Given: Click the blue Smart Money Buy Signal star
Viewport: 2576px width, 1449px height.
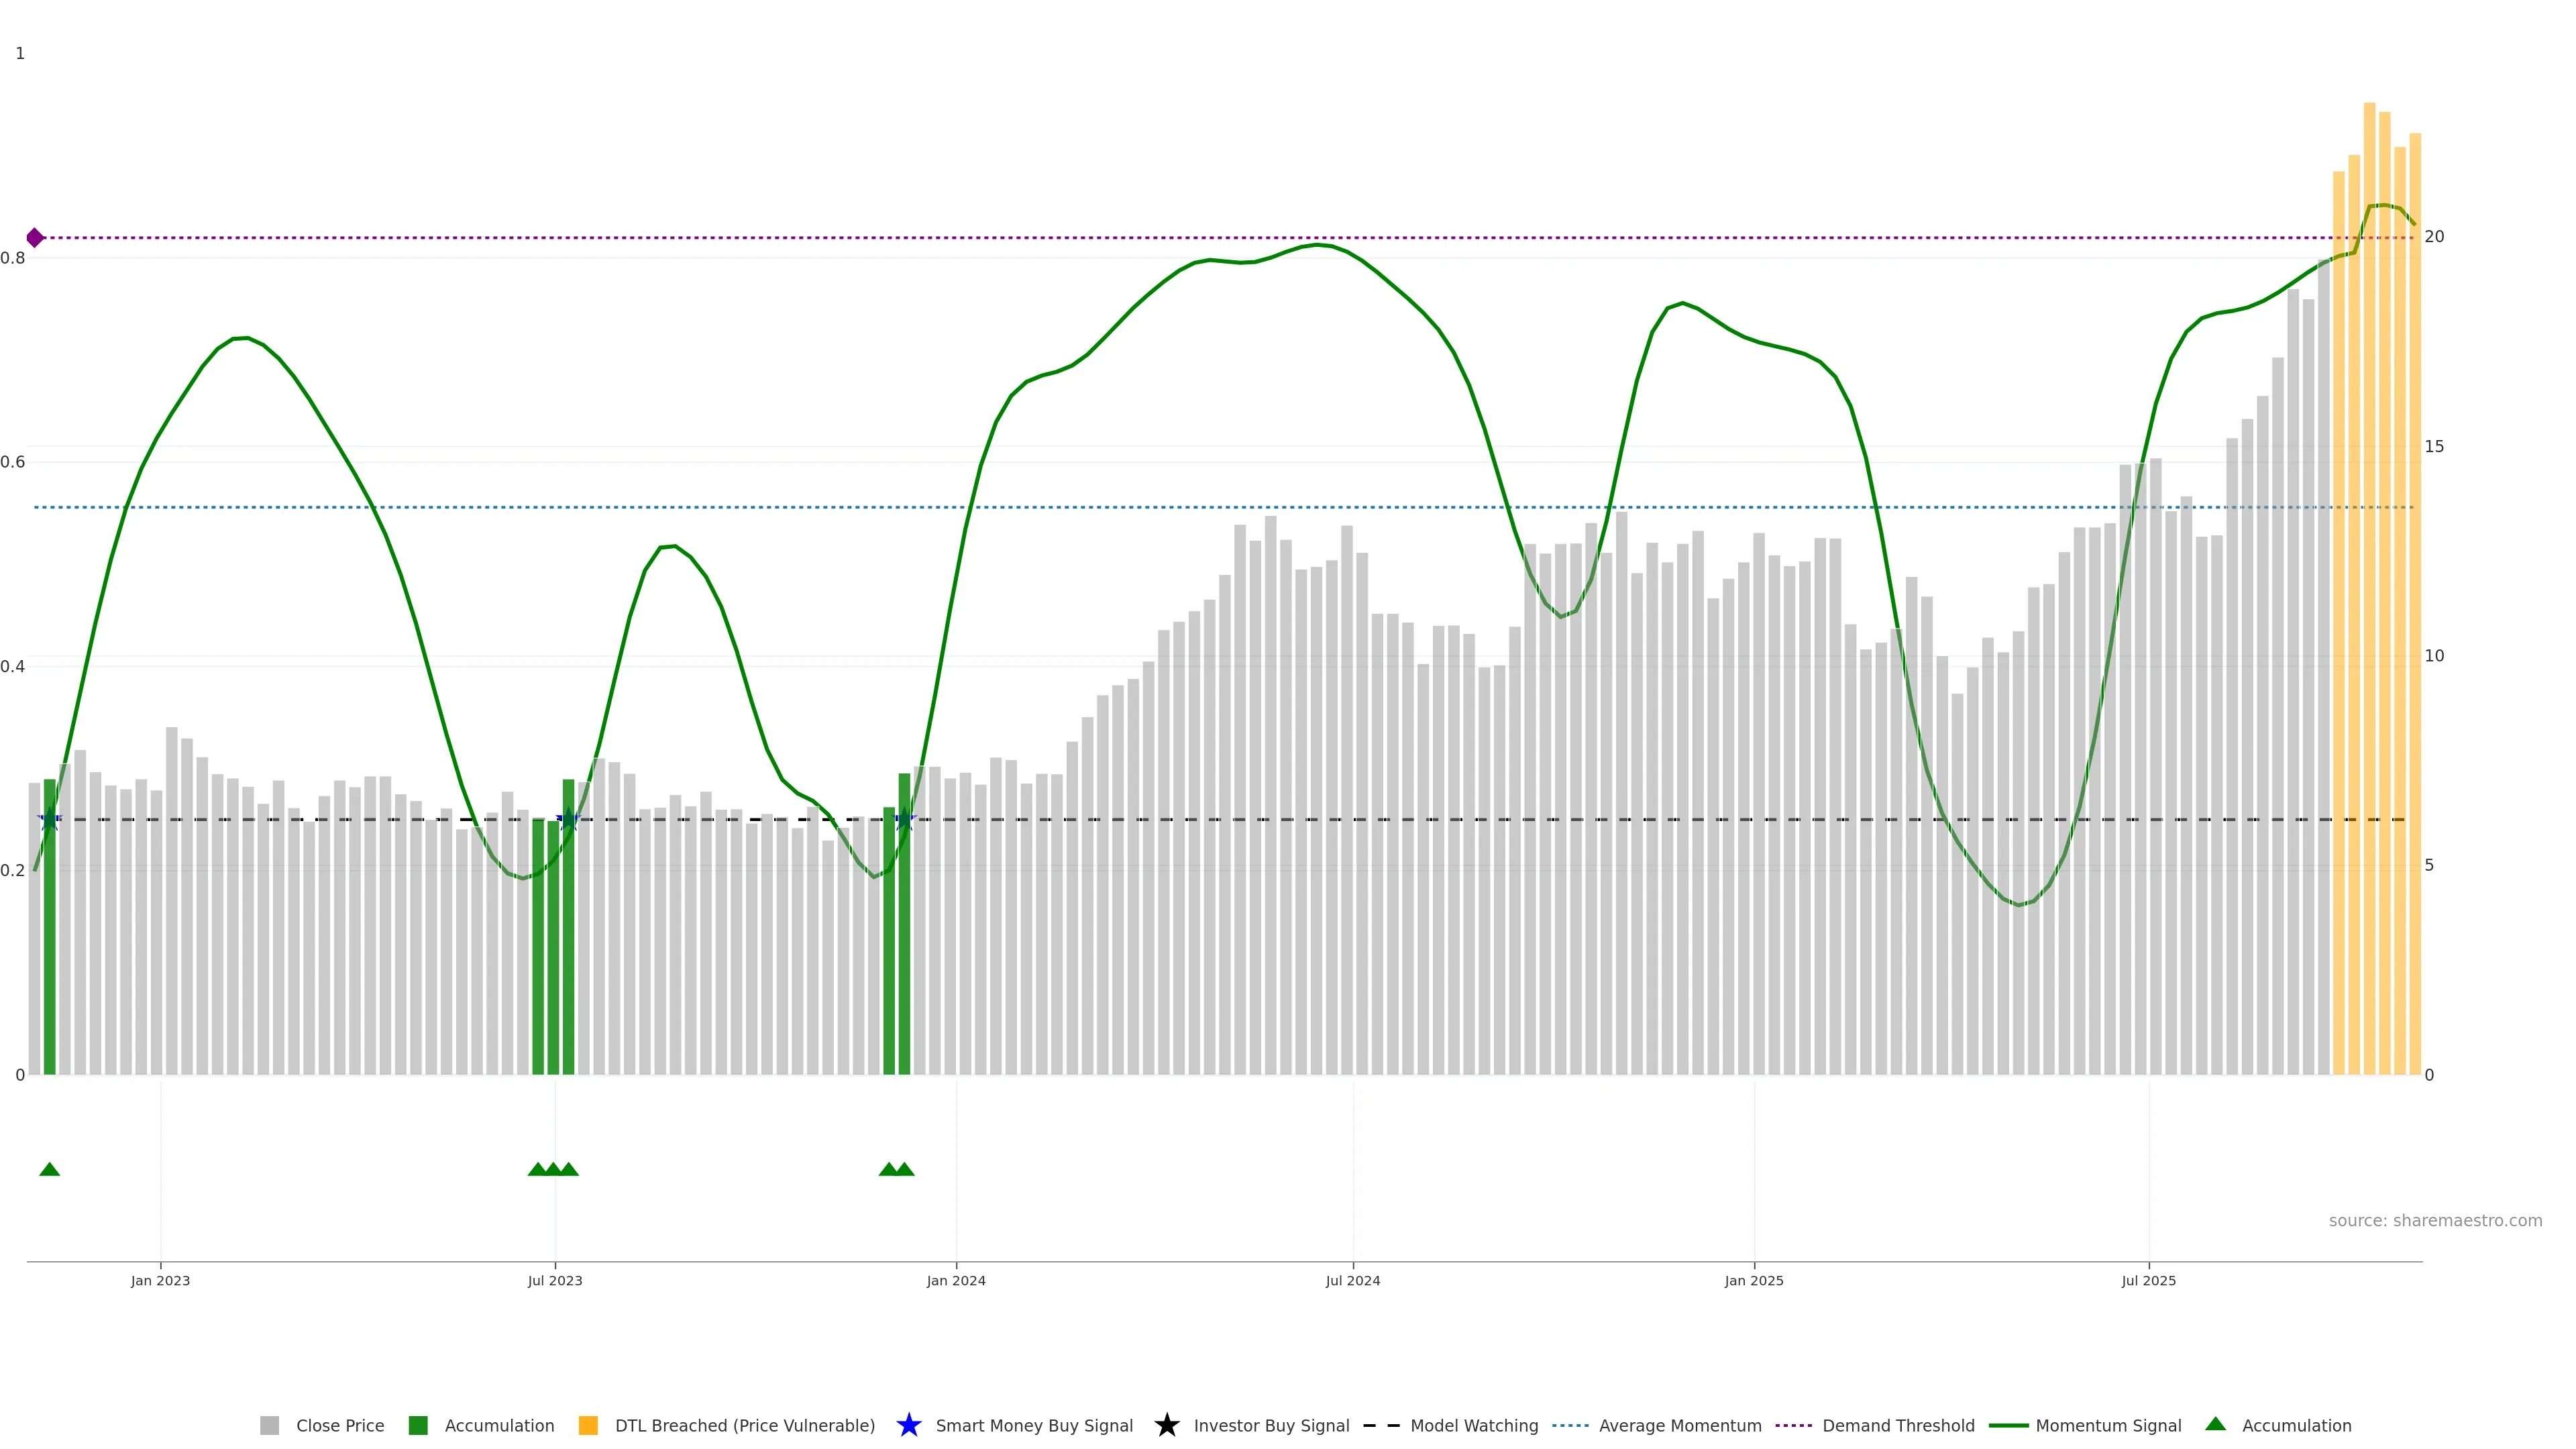Looking at the screenshot, I should (908, 1425).
